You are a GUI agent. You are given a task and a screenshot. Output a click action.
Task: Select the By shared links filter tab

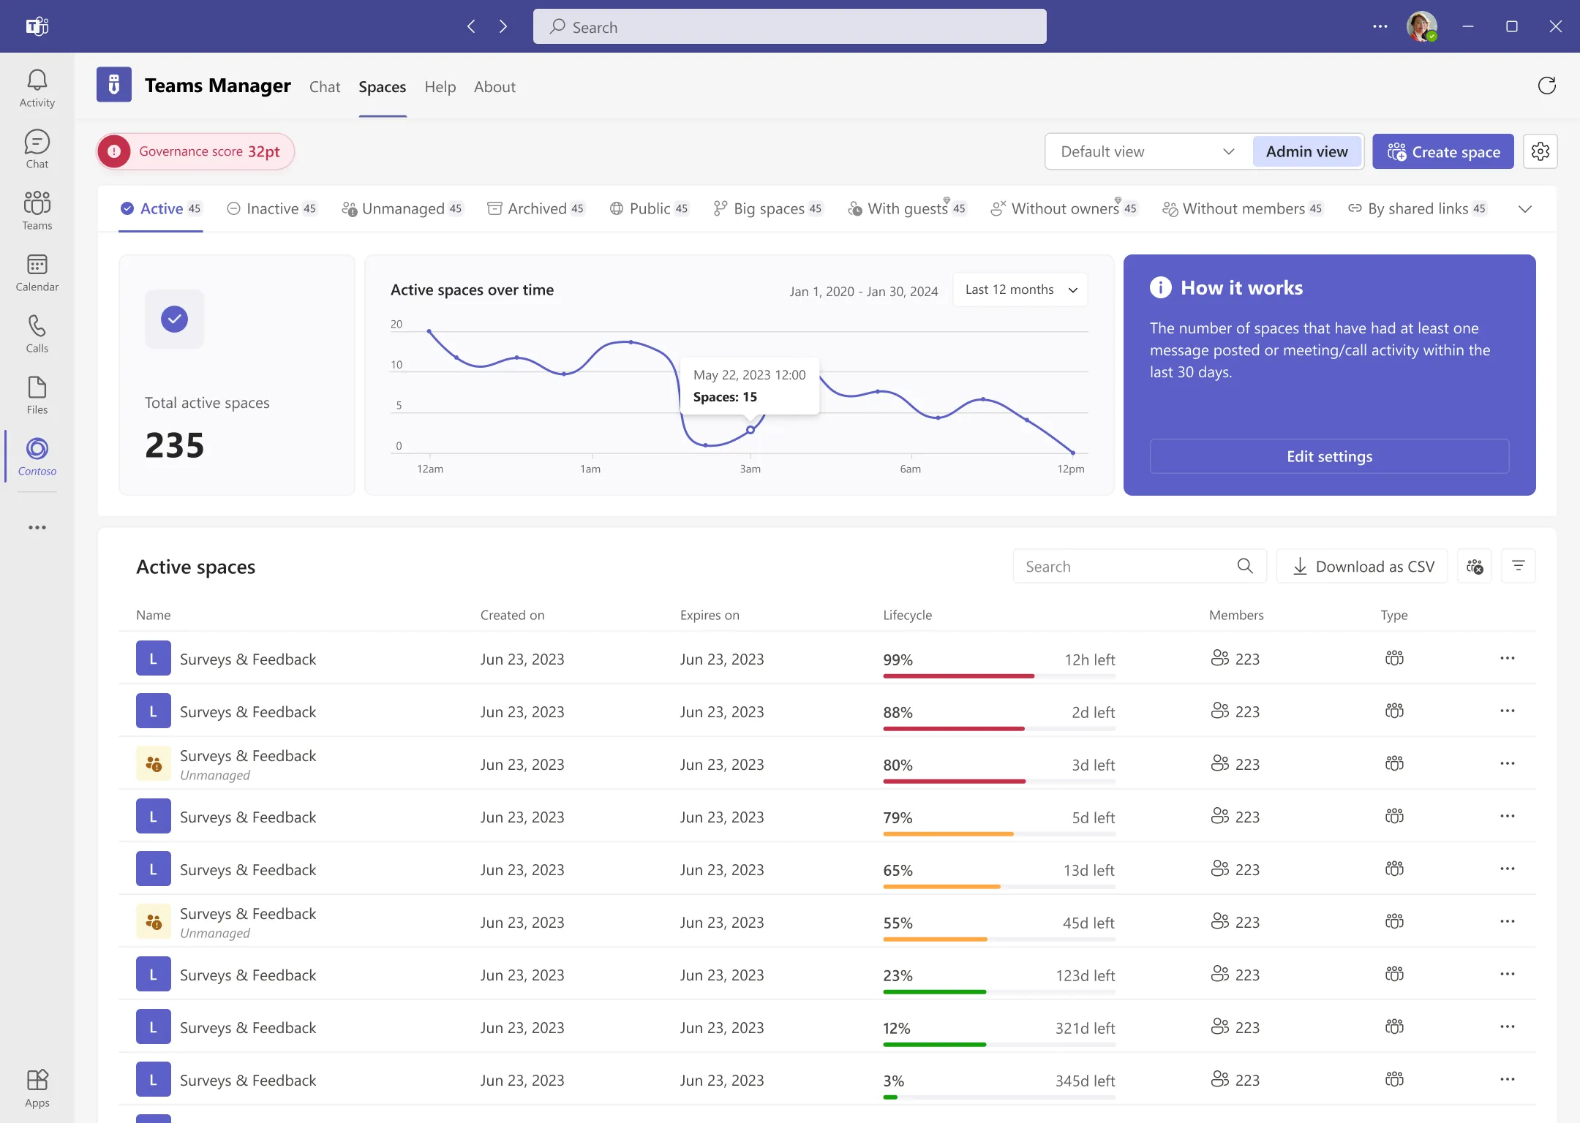(x=1418, y=208)
